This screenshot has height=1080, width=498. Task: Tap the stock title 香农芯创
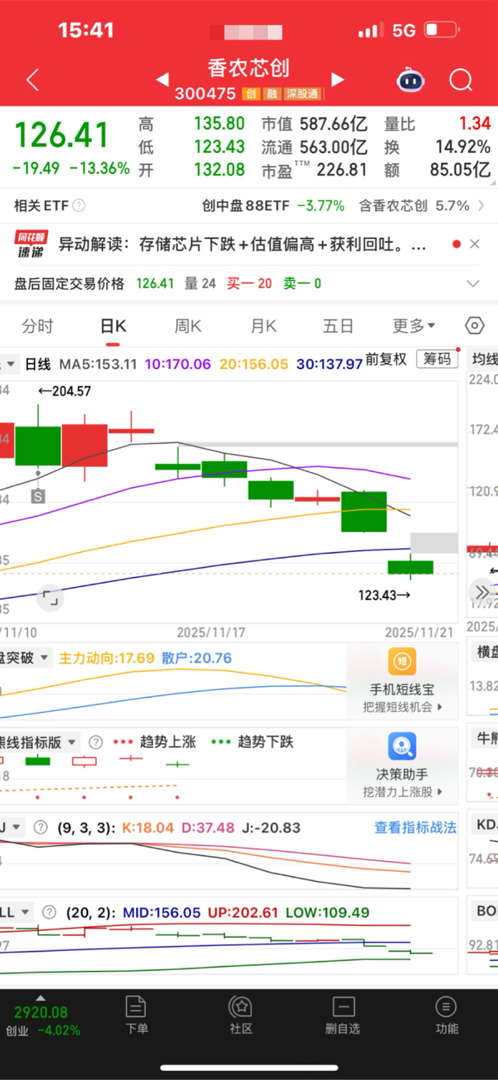(249, 68)
